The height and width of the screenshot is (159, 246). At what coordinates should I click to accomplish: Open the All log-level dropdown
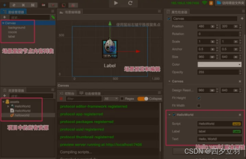[111, 99]
